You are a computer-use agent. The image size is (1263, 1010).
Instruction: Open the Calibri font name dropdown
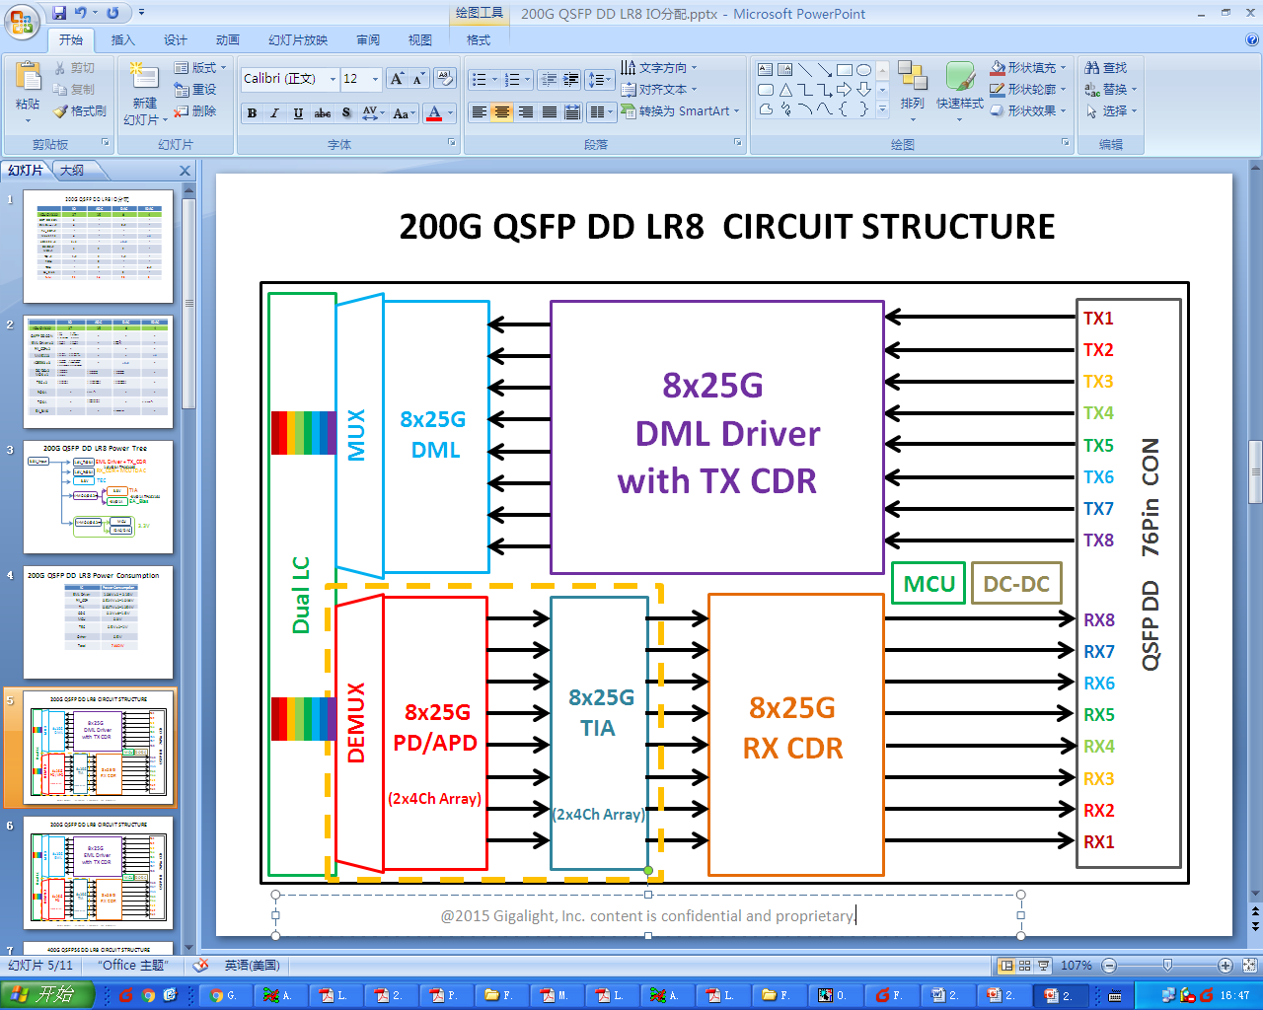(333, 79)
